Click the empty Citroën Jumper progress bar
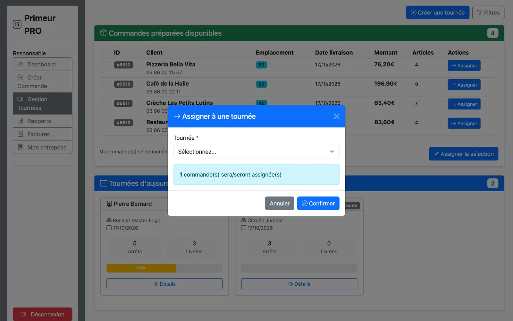This screenshot has height=321, width=513. coord(299,268)
